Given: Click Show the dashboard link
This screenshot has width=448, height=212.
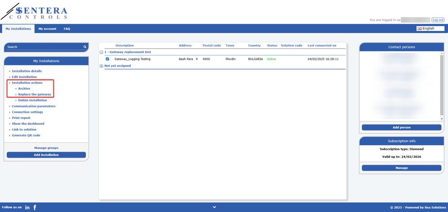Looking at the screenshot, I should [28, 123].
